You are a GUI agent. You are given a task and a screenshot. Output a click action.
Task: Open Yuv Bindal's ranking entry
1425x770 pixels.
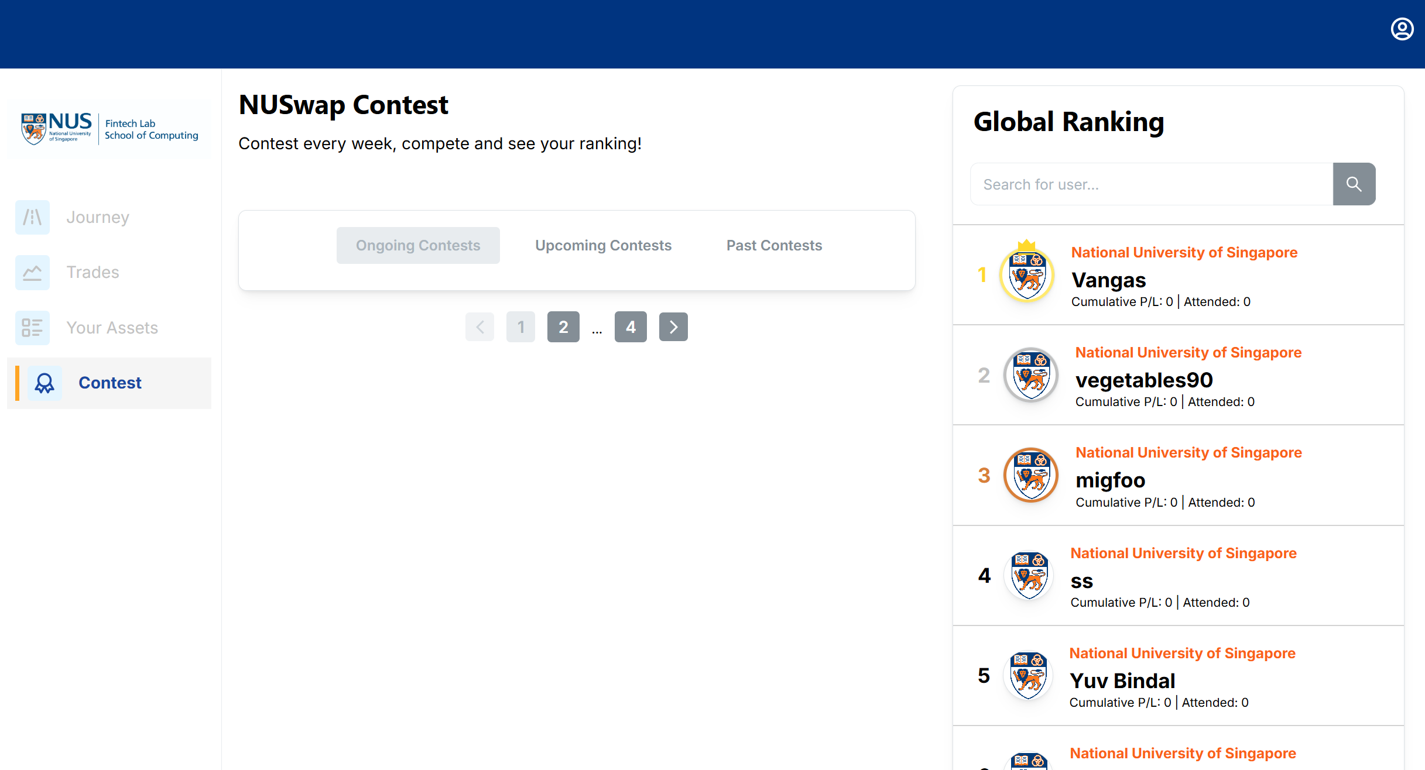(1179, 676)
